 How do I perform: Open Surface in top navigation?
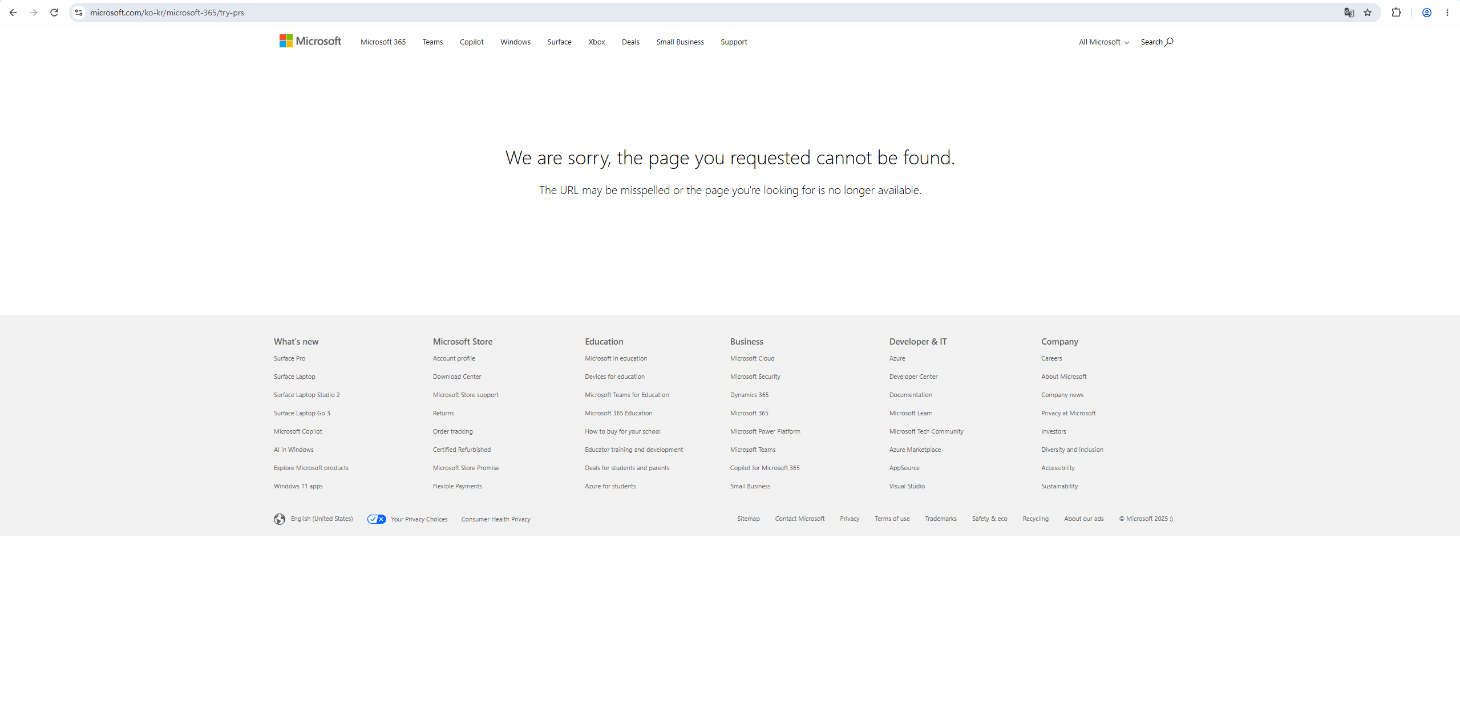(559, 42)
